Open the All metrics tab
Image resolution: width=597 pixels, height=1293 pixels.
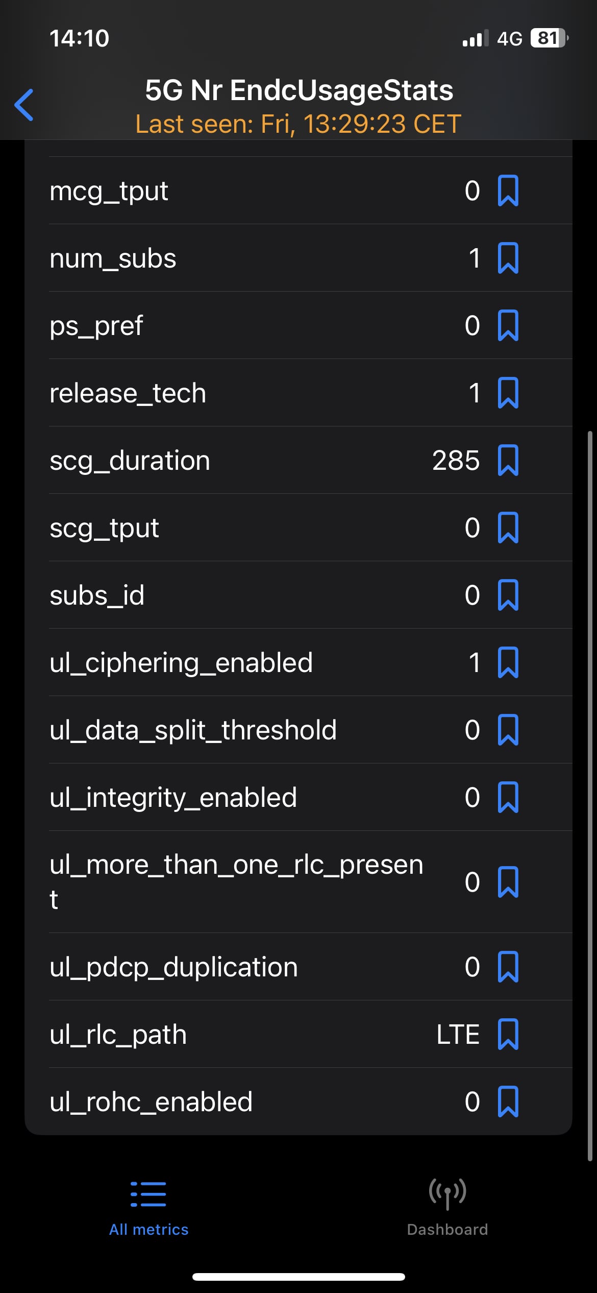tap(148, 1208)
